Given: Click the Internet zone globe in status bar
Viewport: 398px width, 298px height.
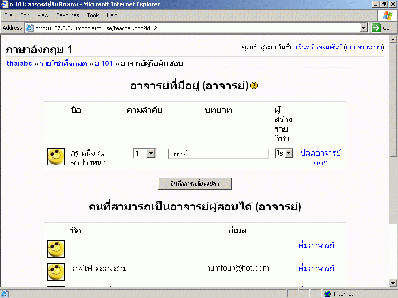Looking at the screenshot, I should coord(328,294).
